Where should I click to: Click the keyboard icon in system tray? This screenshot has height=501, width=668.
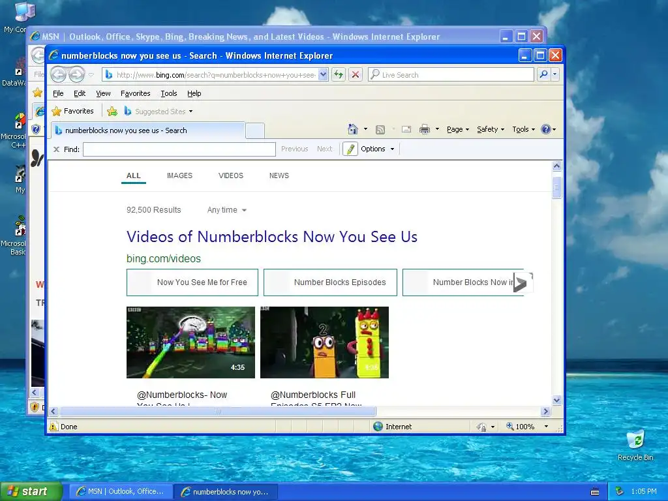595,492
